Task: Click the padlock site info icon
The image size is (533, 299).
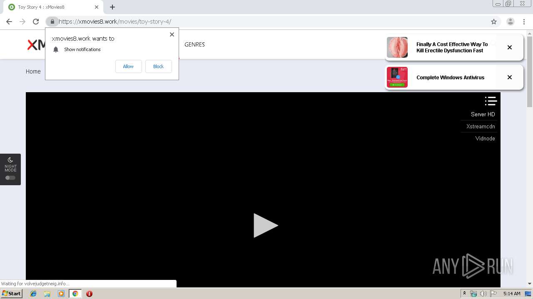Action: [52, 22]
